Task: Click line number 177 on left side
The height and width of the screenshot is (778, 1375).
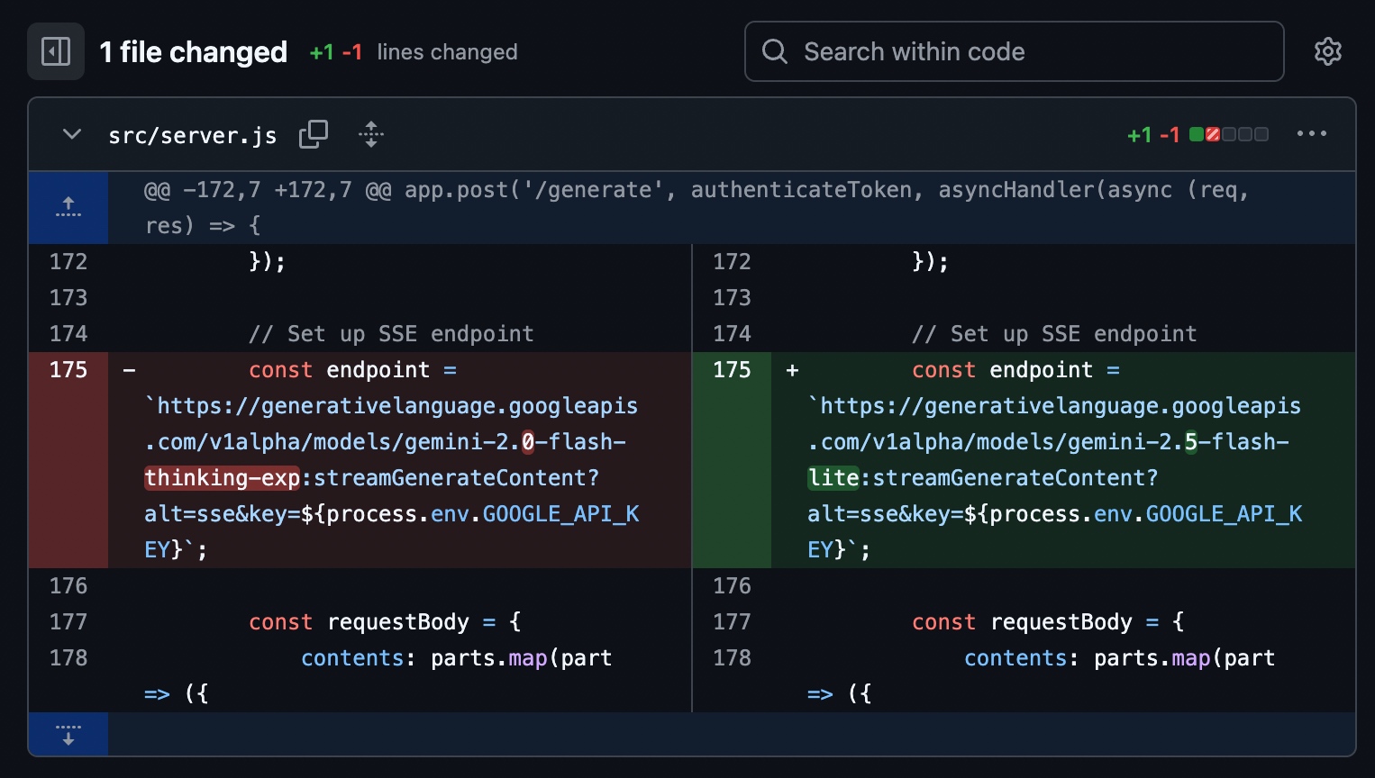Action: coord(68,622)
